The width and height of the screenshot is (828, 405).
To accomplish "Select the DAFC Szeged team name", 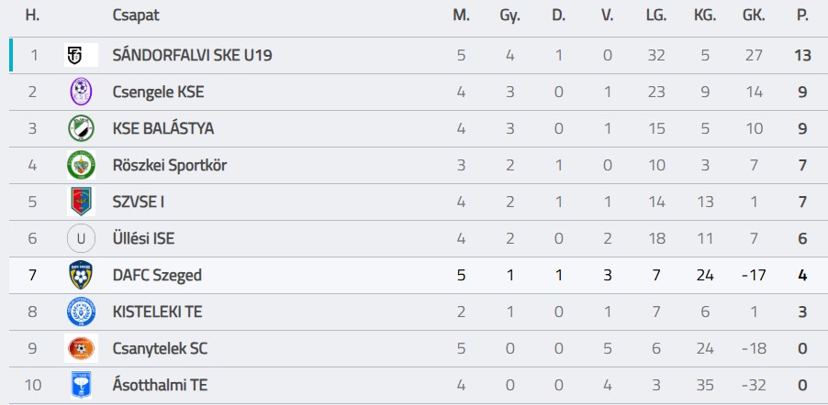I will tap(157, 275).
